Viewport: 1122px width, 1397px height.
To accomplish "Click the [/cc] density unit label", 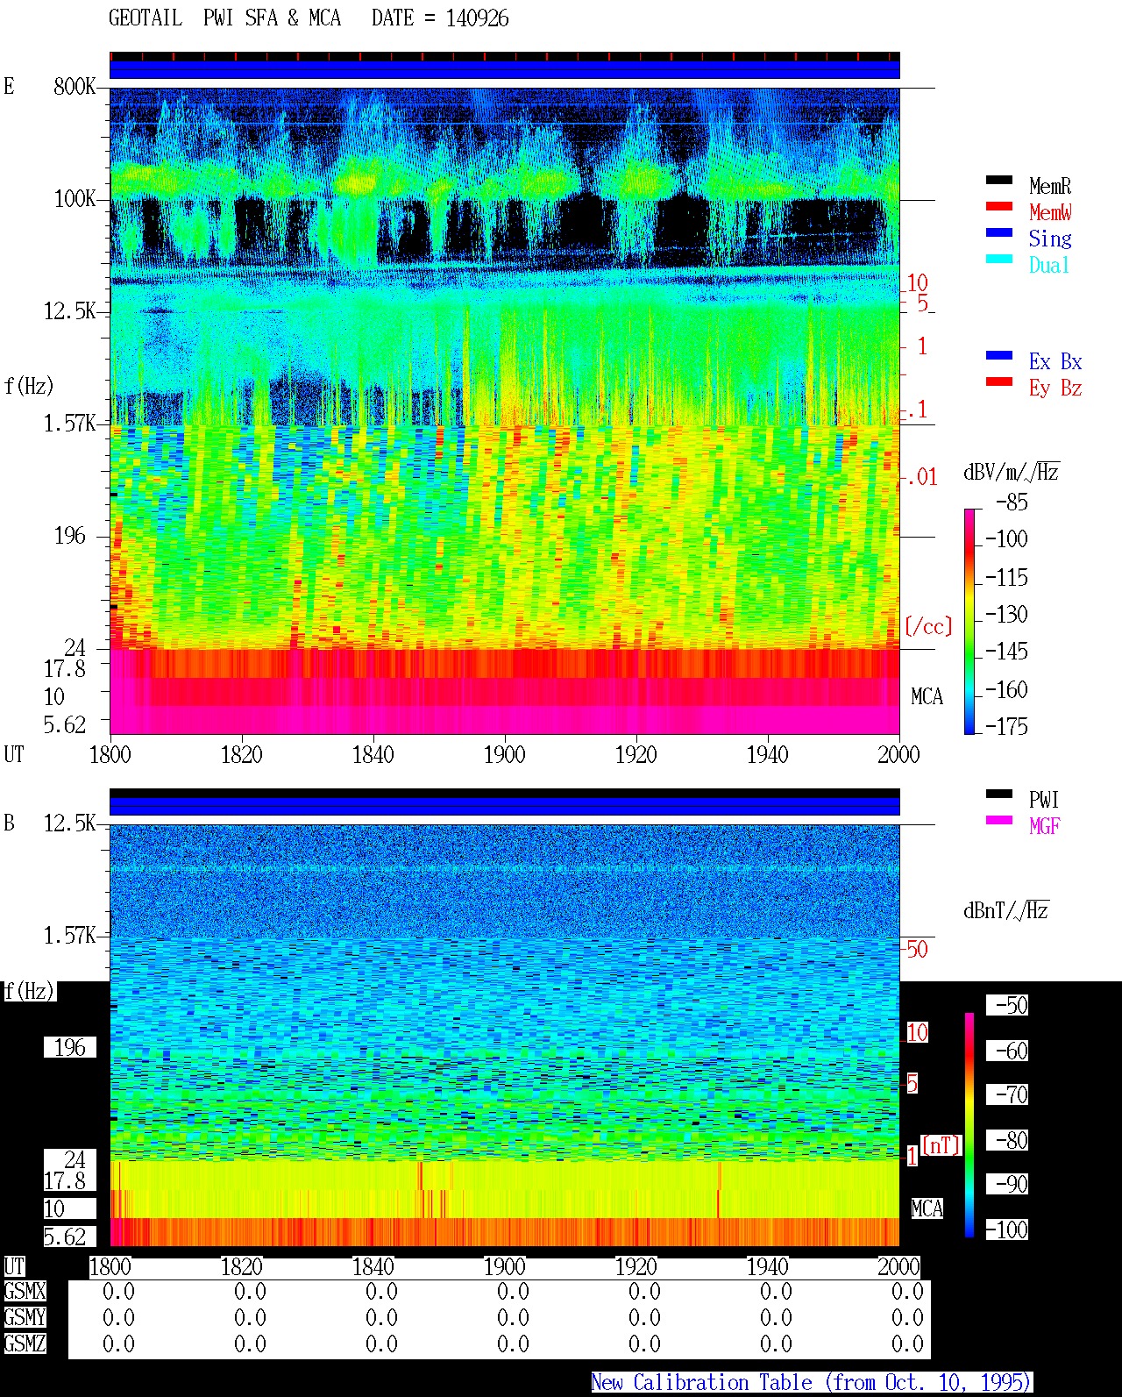I will 928,626.
